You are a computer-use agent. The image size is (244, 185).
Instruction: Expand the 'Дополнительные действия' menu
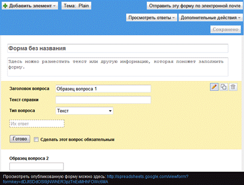(x=210, y=17)
